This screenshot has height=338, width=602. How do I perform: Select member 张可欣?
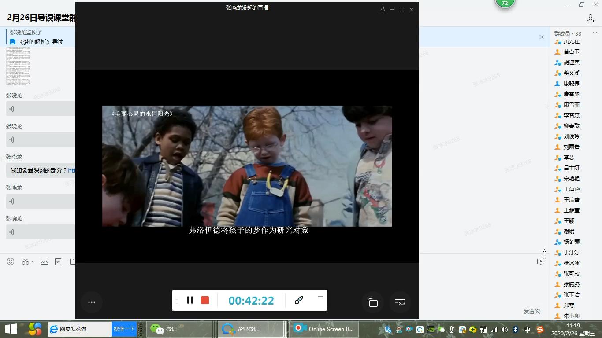pos(571,274)
